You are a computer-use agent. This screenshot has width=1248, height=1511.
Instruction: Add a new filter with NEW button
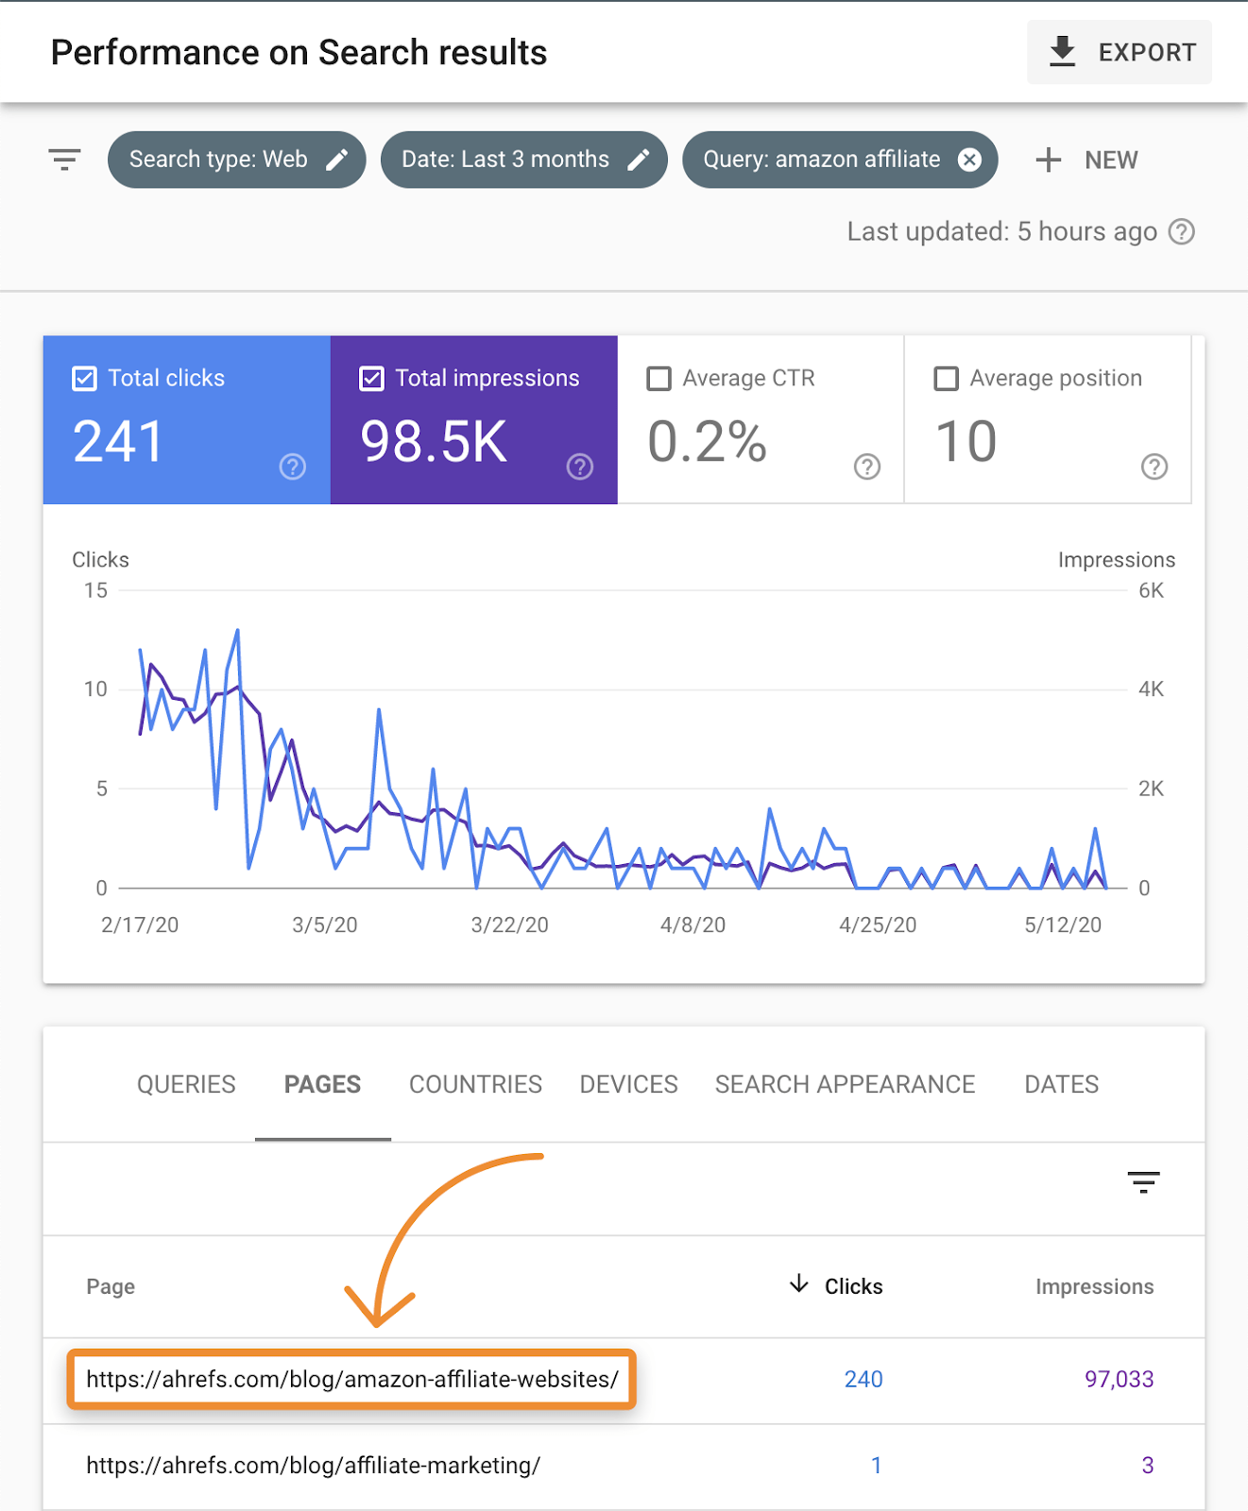(x=1087, y=160)
